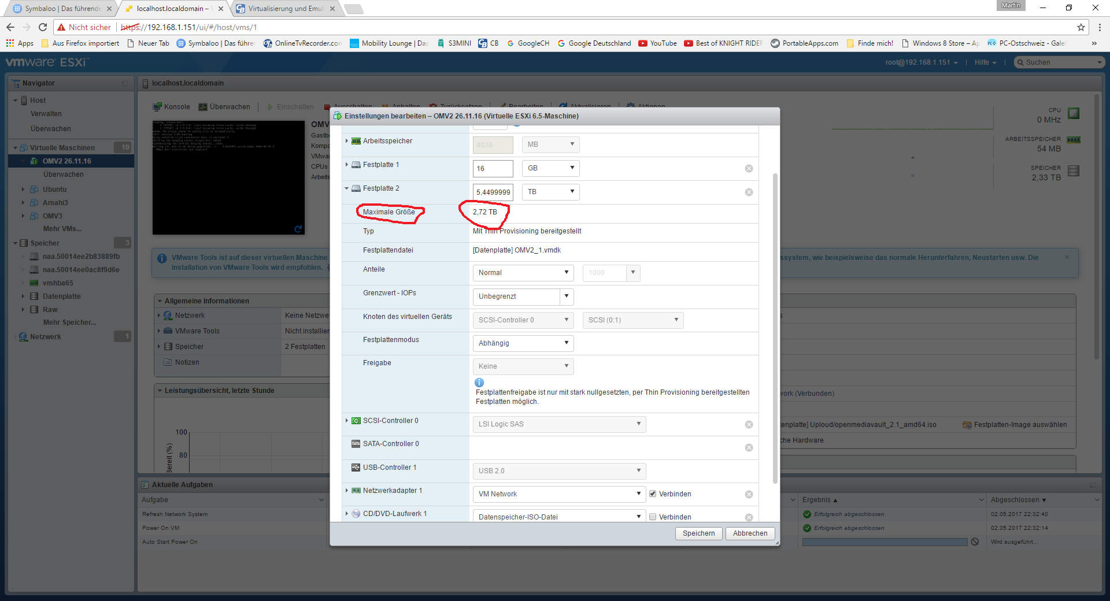Image resolution: width=1110 pixels, height=601 pixels.
Task: Sort tasks by the Abgeschlossen column
Action: [x=1044, y=500]
